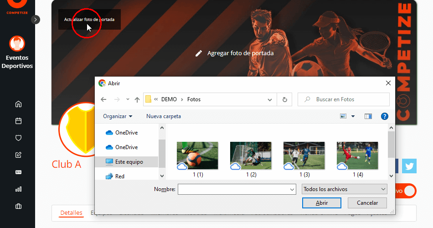
Task: Click the bar chart statistics sidebar icon
Action: coord(18,189)
